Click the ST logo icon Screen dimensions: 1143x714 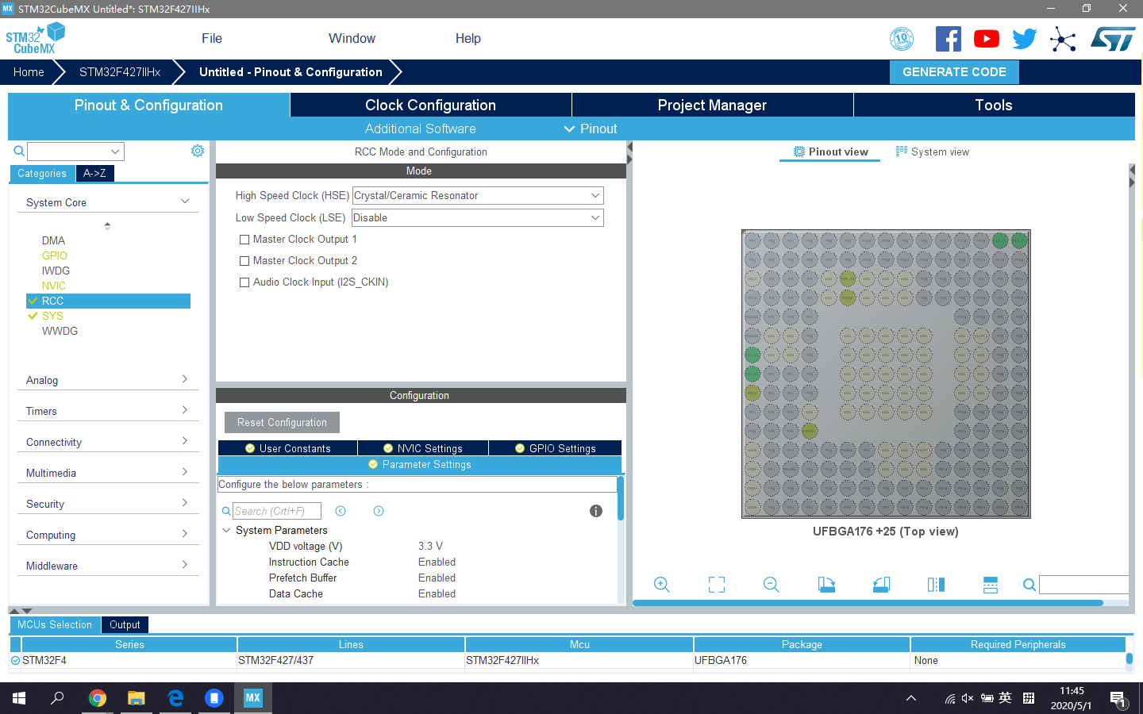click(x=1113, y=39)
